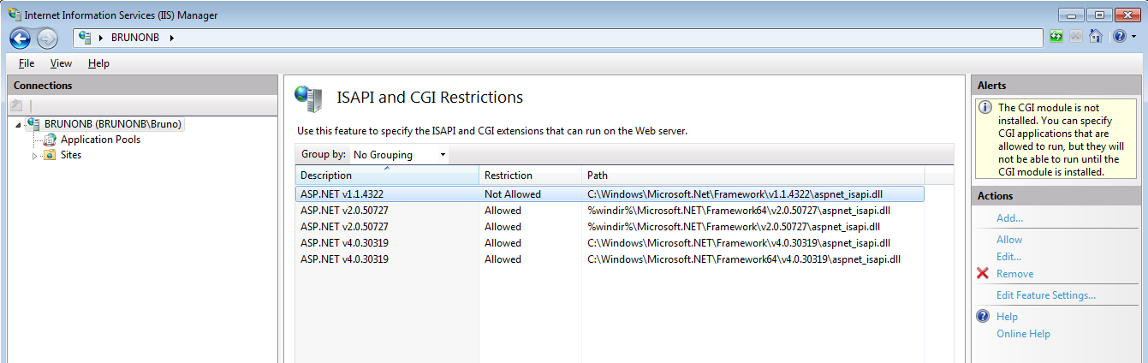Open the View menu

click(61, 63)
